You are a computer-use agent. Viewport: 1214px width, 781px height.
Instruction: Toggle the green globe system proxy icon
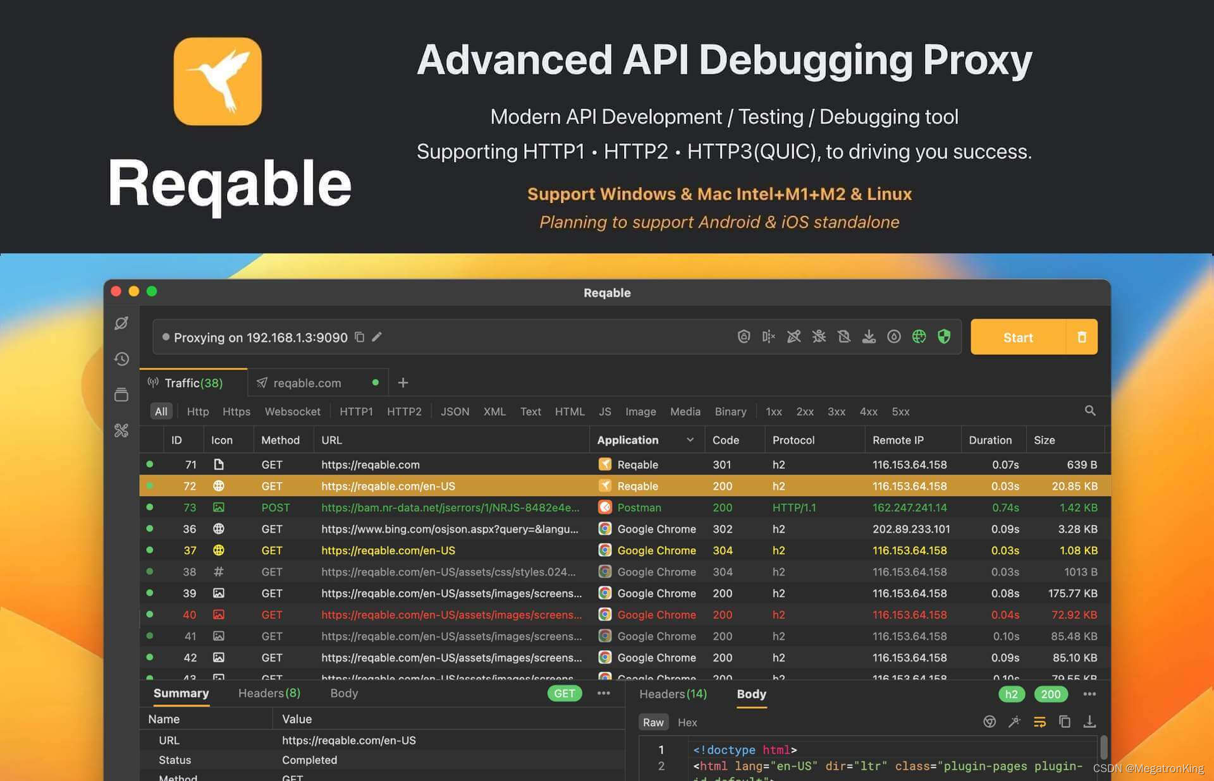click(x=919, y=336)
